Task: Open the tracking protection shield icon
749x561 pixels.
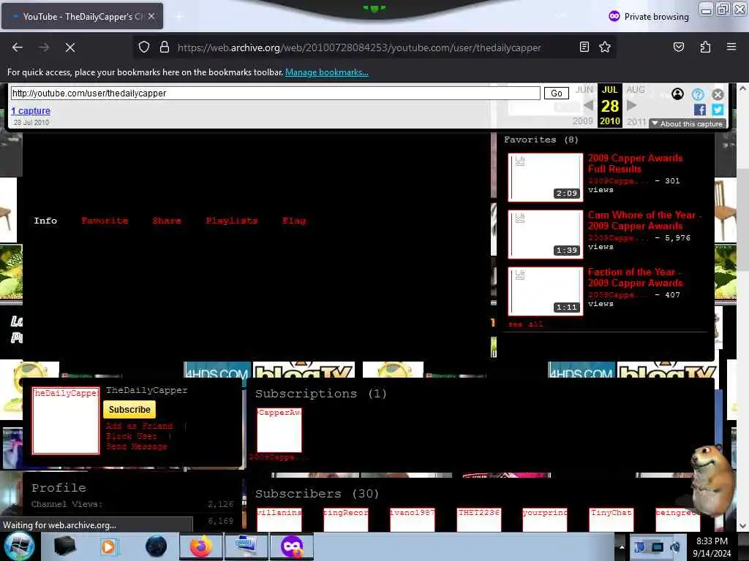Action: click(144, 47)
